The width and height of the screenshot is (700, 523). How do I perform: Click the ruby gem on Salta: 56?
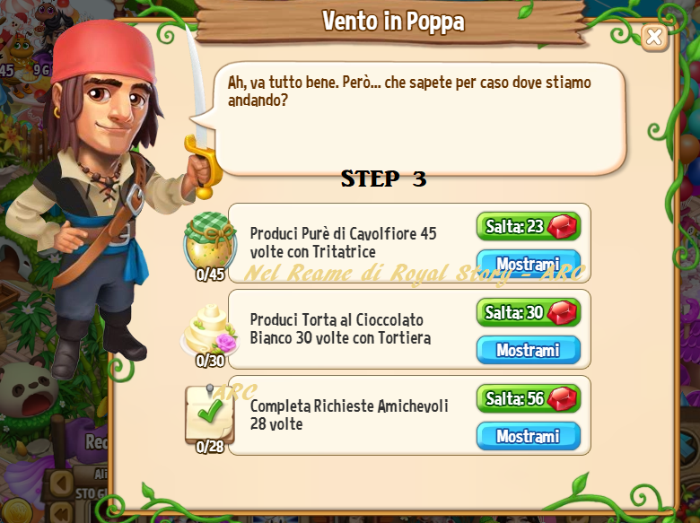(562, 398)
